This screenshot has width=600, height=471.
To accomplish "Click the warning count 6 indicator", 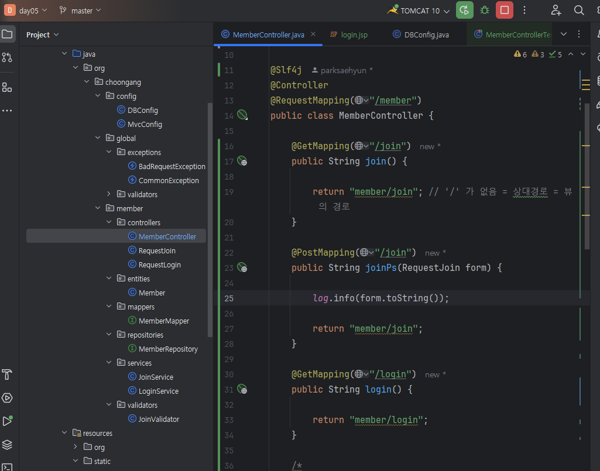I will 520,54.
